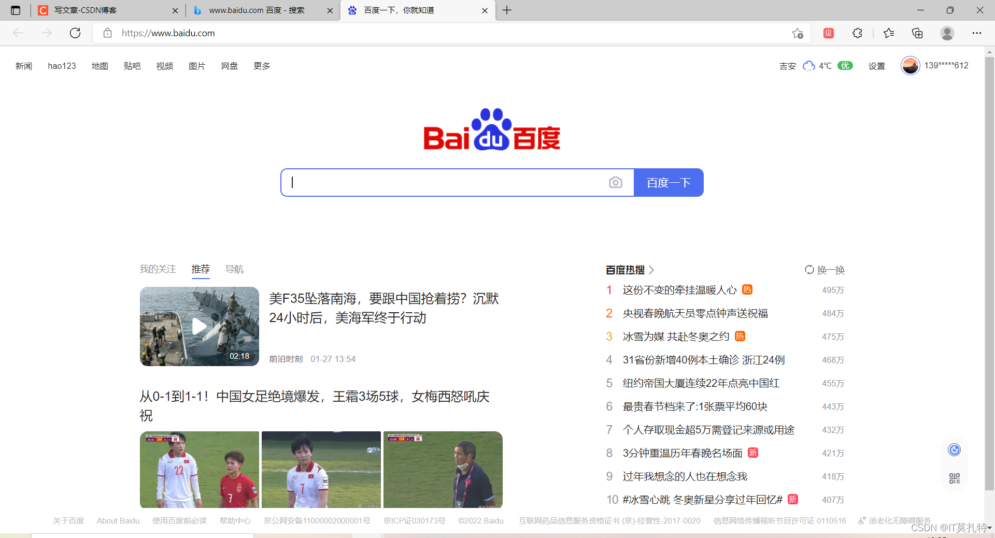This screenshot has width=995, height=538.
Task: Close the www.baidu.com 搜索 tab
Action: point(330,10)
